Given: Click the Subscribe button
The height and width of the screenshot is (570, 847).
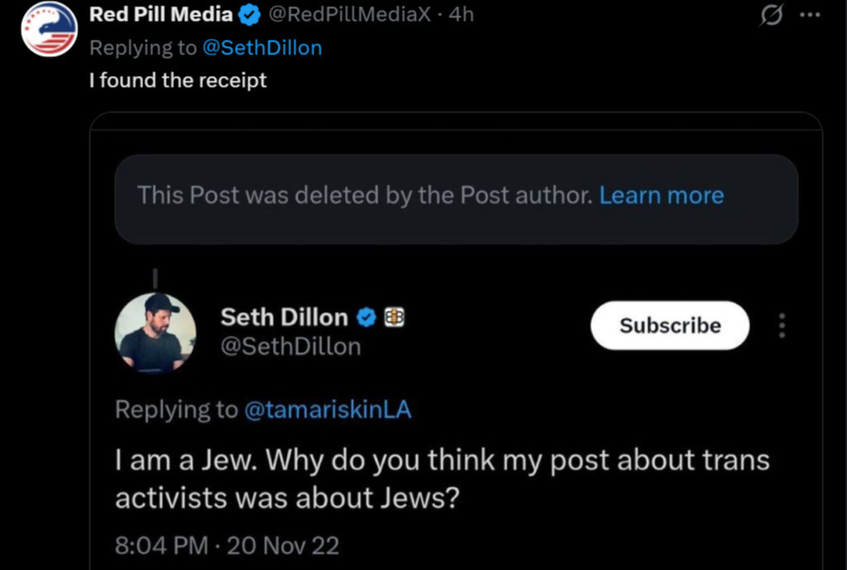Looking at the screenshot, I should click(x=669, y=326).
